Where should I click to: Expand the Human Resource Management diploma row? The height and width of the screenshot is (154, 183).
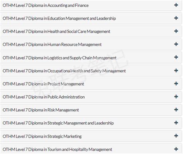click(91, 44)
